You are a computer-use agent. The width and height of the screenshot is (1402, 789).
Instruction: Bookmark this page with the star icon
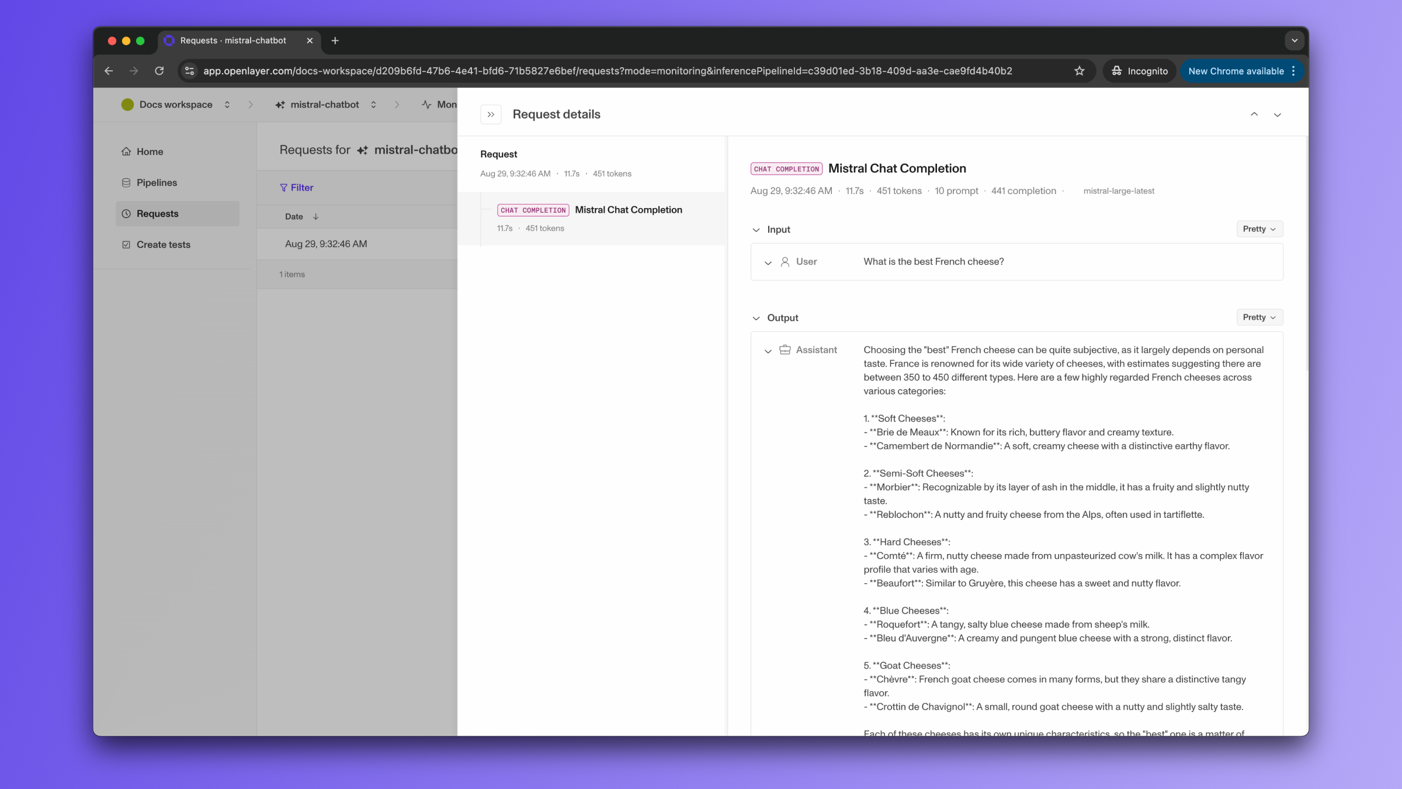pyautogui.click(x=1079, y=71)
